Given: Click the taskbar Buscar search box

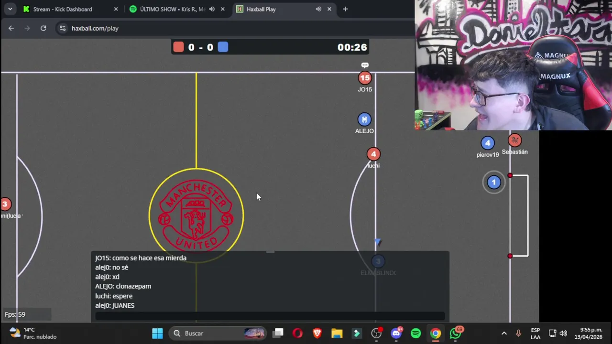Looking at the screenshot, I should (219, 333).
